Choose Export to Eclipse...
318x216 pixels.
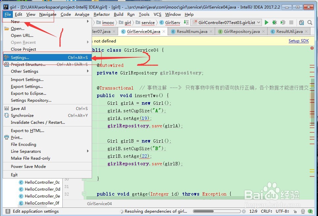click(x=47, y=93)
